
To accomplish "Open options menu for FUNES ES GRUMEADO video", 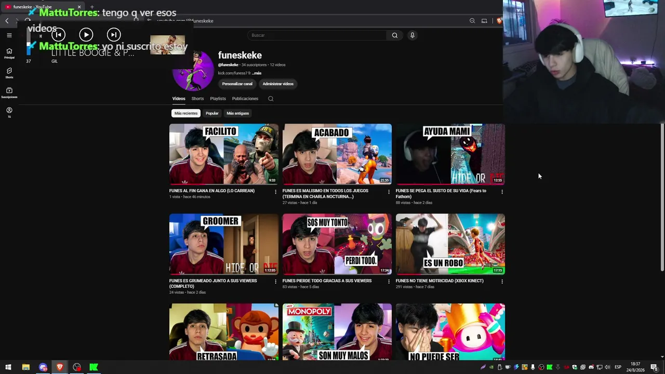I will tap(275, 282).
